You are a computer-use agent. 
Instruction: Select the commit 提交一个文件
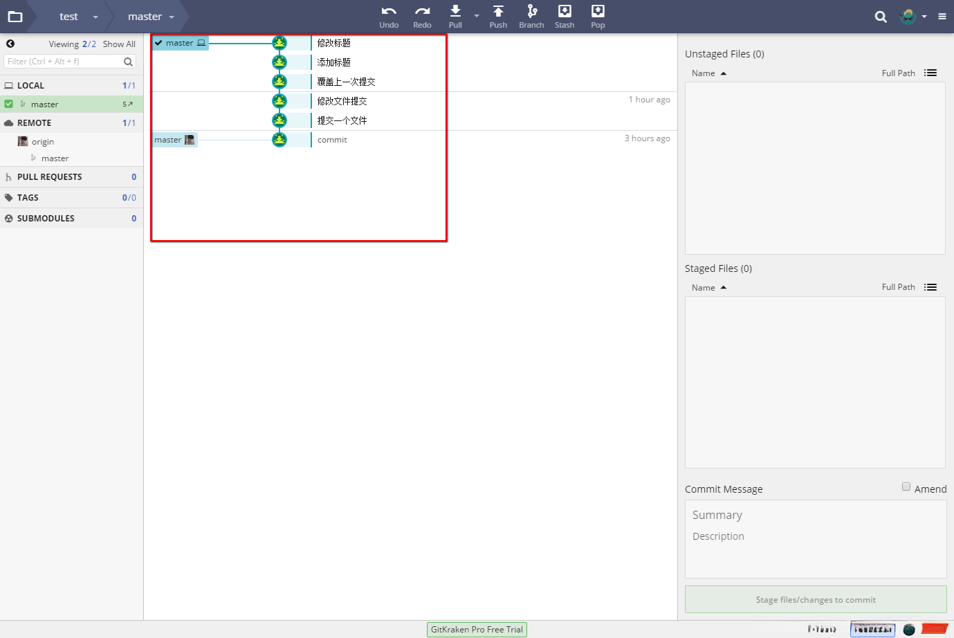[x=342, y=120]
